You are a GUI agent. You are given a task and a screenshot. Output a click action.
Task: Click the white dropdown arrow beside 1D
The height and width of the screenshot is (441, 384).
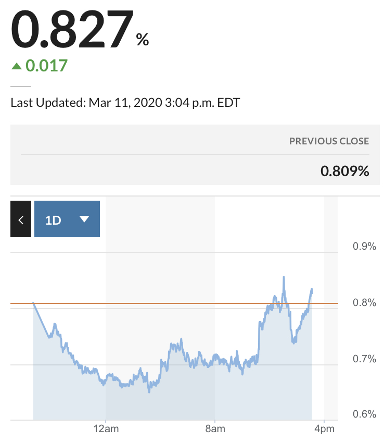[x=84, y=219]
